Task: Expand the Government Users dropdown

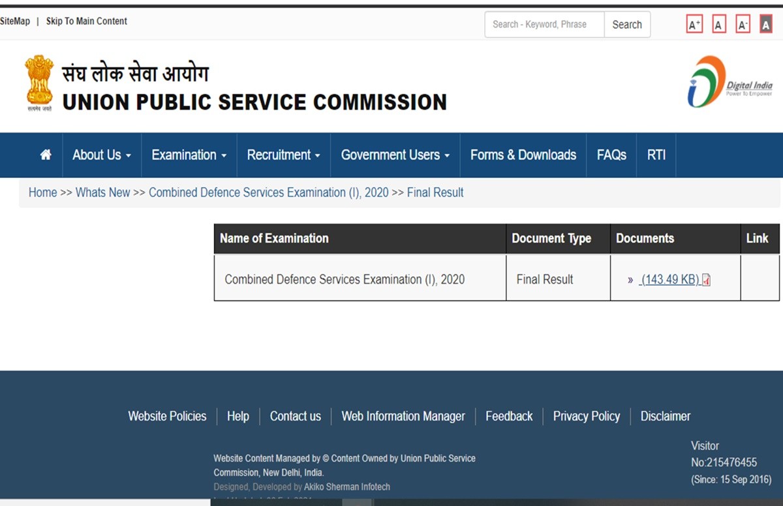Action: (x=395, y=155)
